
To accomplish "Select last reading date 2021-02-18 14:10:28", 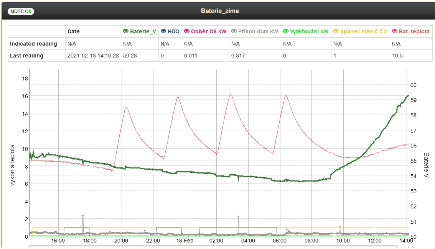I will click(93, 56).
